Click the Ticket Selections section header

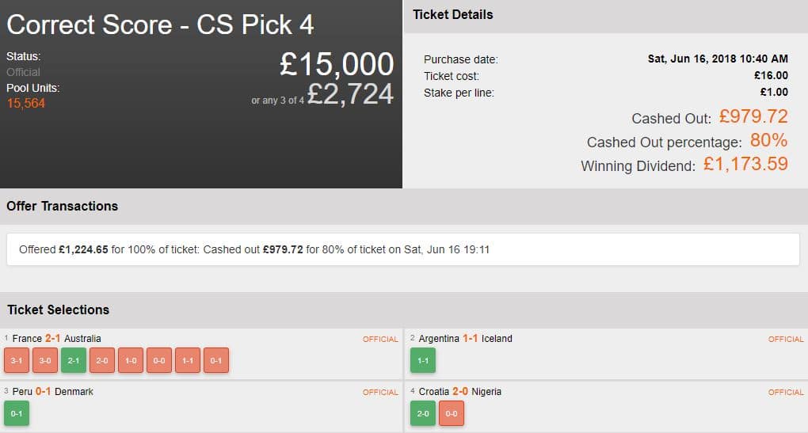click(x=58, y=310)
